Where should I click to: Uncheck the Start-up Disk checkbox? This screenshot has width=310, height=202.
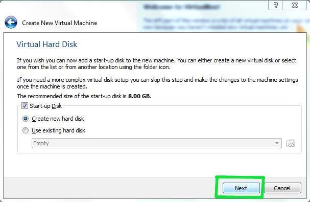coord(25,106)
